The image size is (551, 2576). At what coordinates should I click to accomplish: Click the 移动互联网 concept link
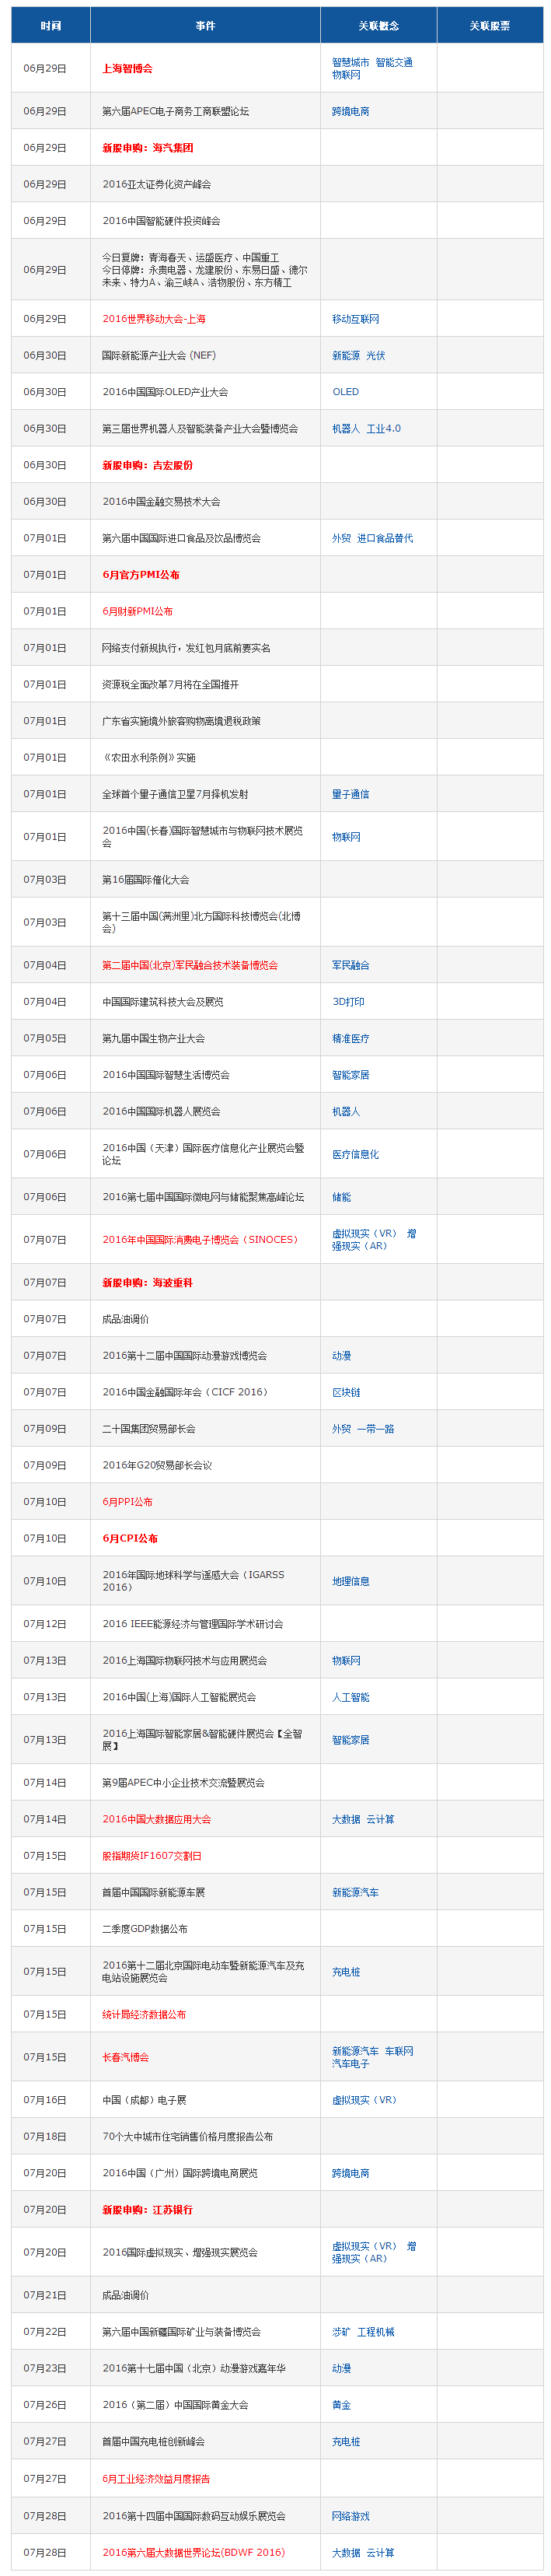355,319
